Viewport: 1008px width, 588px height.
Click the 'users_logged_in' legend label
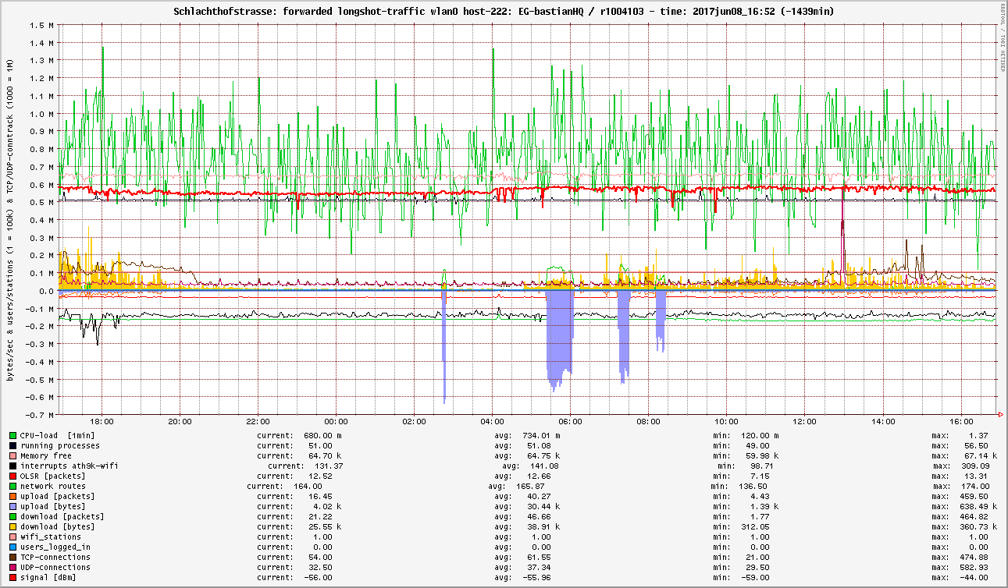[x=55, y=547]
